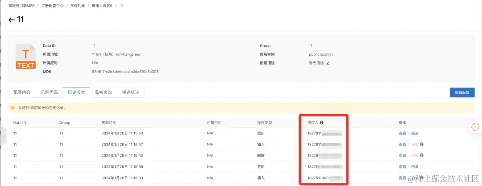This screenshot has width=482, height=186.
Task: Click the 操作类型 column header
Action: pos(265,122)
